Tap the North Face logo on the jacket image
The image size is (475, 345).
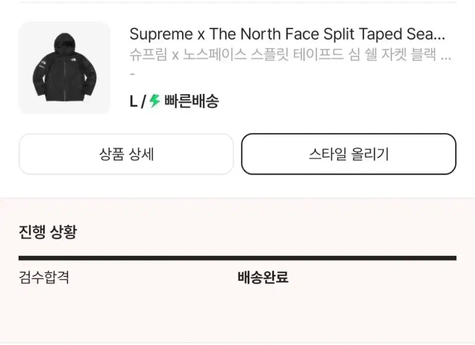tap(43, 65)
